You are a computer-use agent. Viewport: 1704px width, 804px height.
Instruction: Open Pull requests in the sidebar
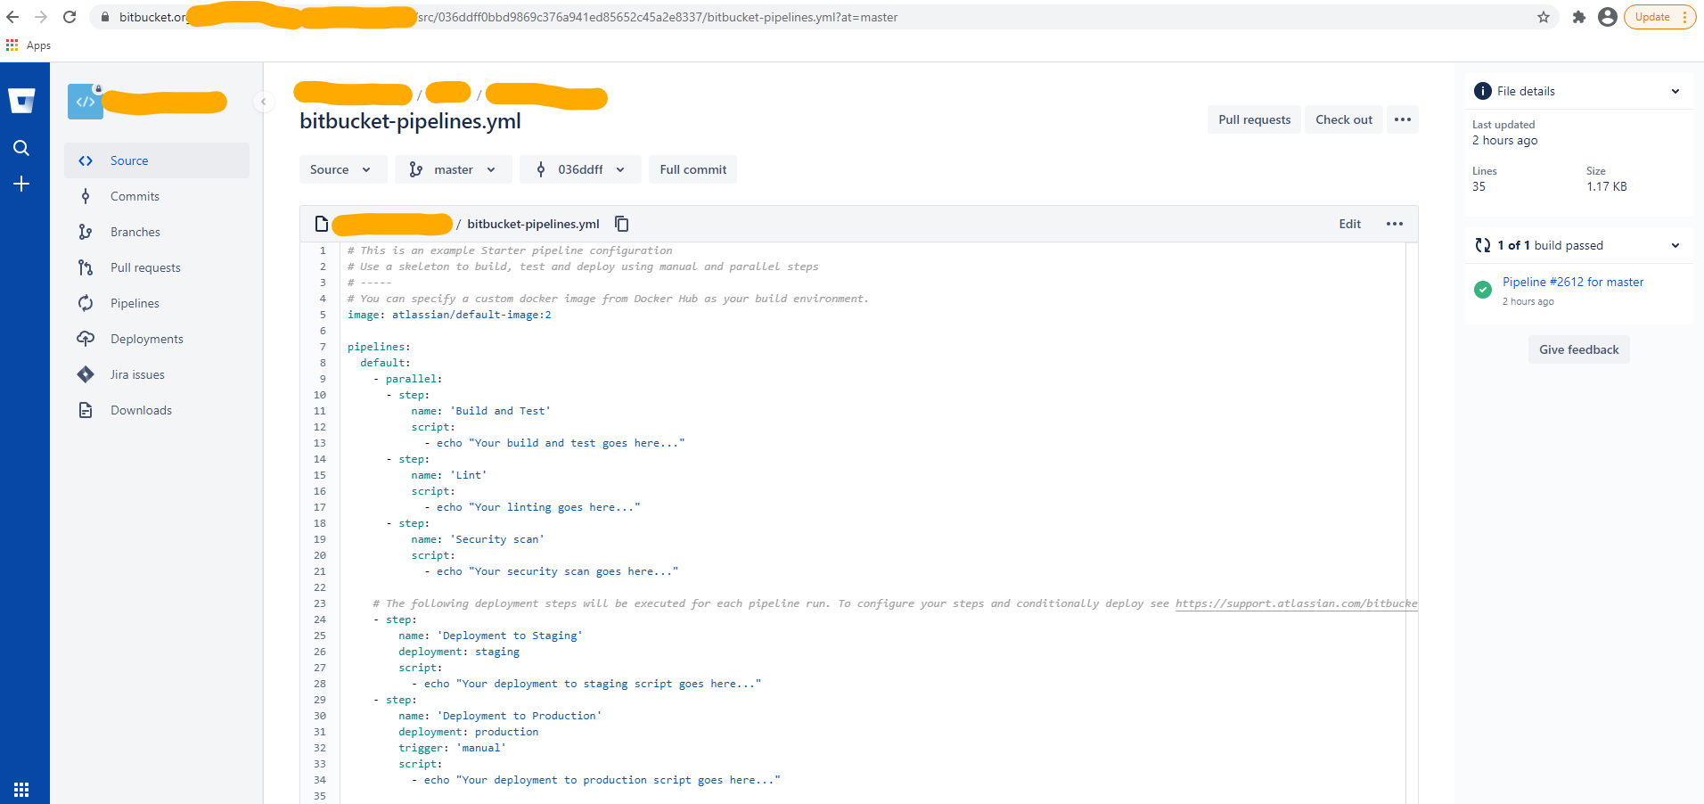pos(157,267)
